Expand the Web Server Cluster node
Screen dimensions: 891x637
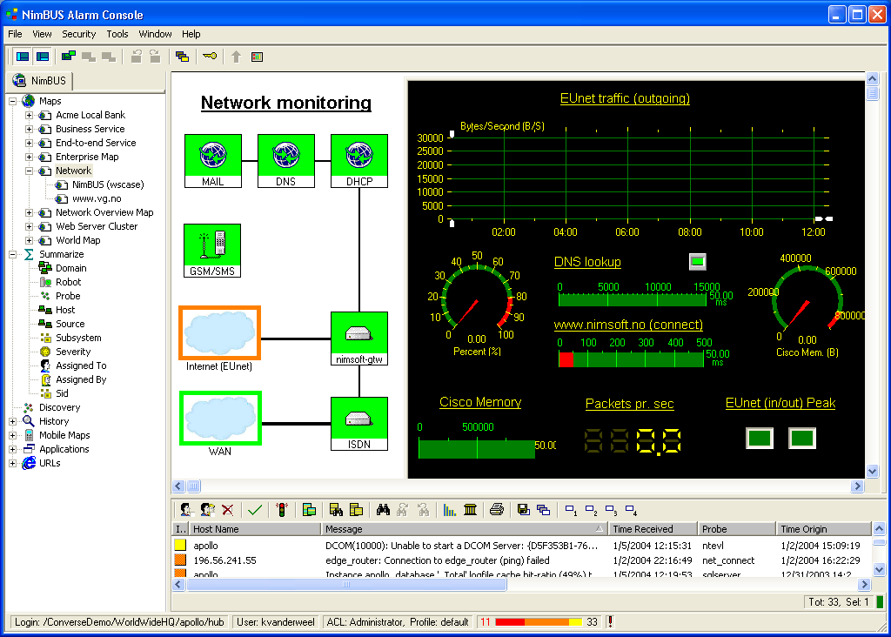pos(29,227)
